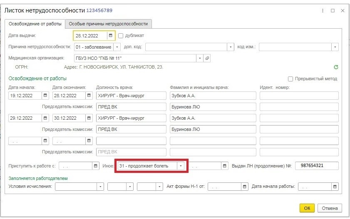Click first row Зубков А.А. doctor name field
The width and height of the screenshot is (350, 219).
213,96
